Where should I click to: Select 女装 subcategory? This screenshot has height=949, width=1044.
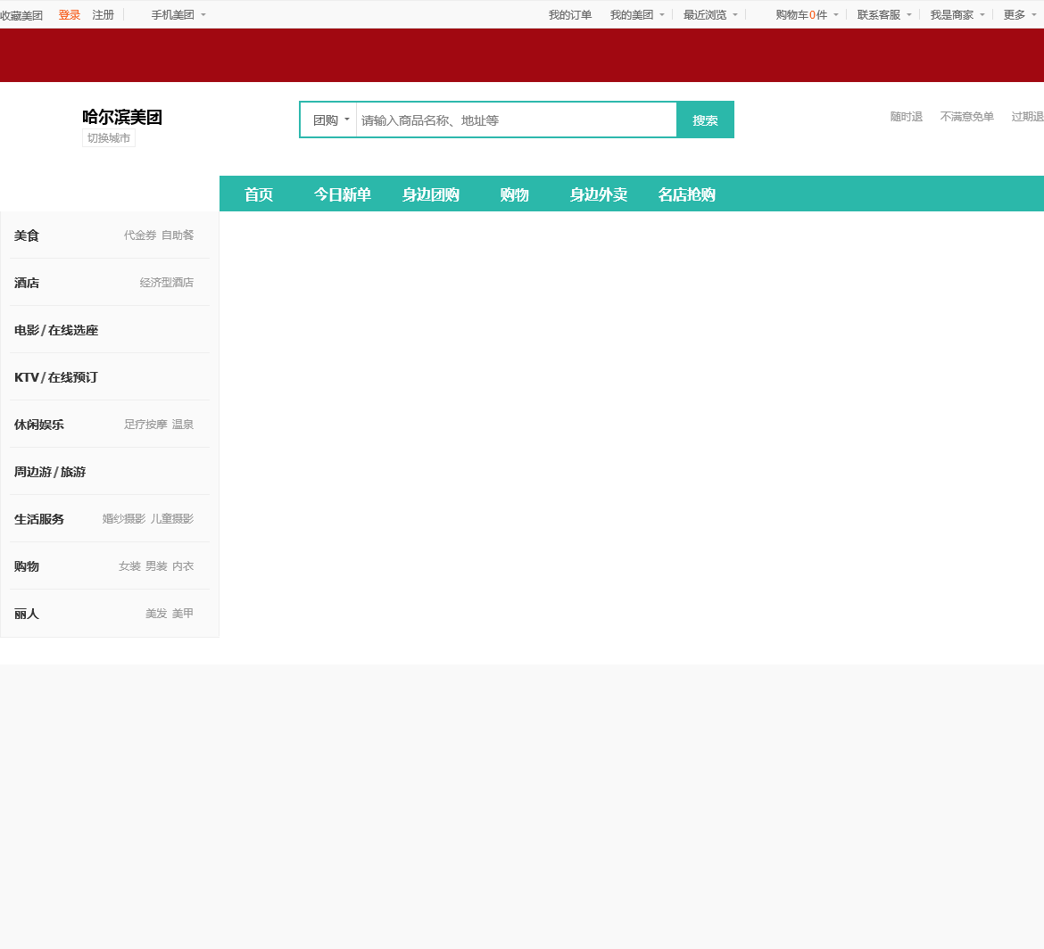pyautogui.click(x=129, y=565)
